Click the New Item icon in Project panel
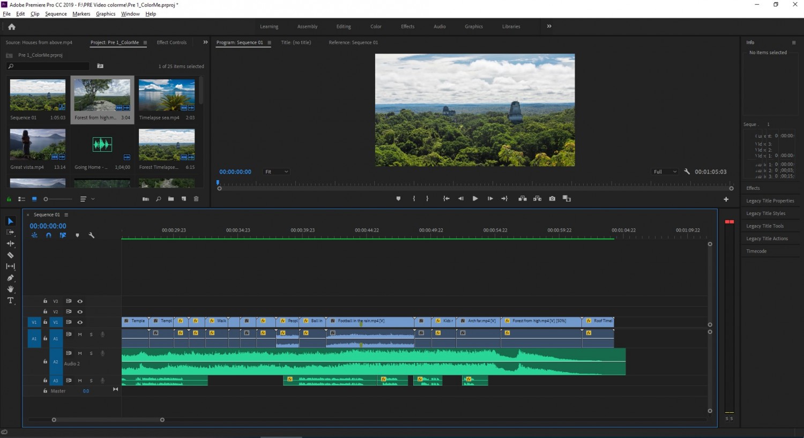Viewport: 804px width, 438px height. point(184,199)
